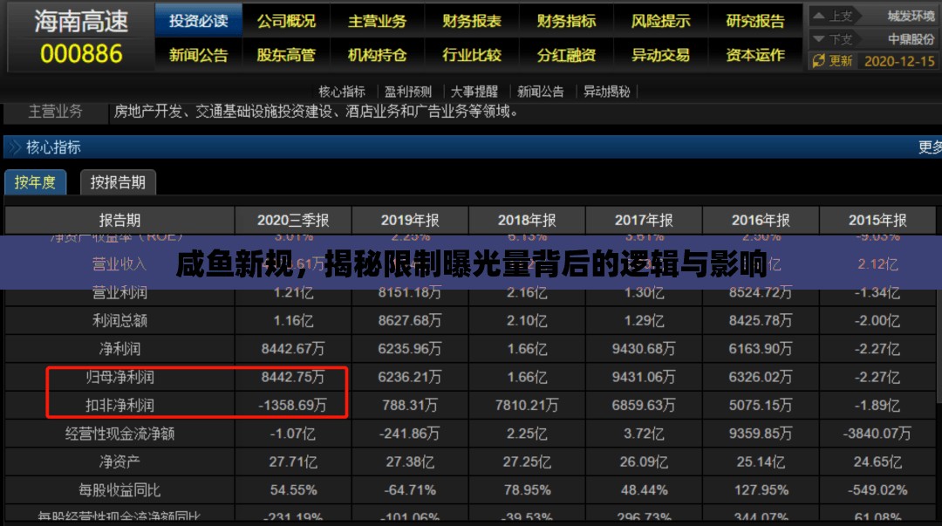The width and height of the screenshot is (942, 526).
Task: Open the 机构持仓 tab
Action: tap(378, 55)
